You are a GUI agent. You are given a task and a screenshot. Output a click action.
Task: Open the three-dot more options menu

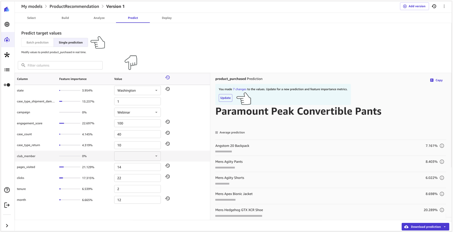[444, 6]
